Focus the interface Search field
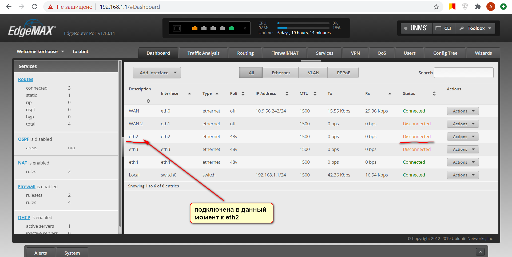Viewport: 512px width, 257px height. pyautogui.click(x=464, y=73)
